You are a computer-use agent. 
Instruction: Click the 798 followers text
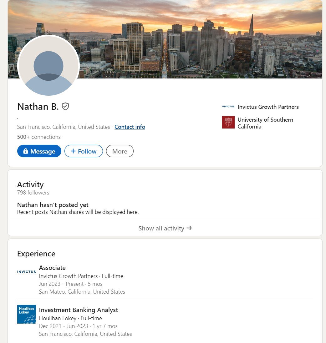click(33, 193)
